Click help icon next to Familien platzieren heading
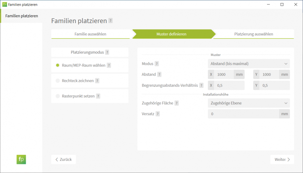Image resolution: width=303 pixels, height=173 pixels. coord(111,21)
